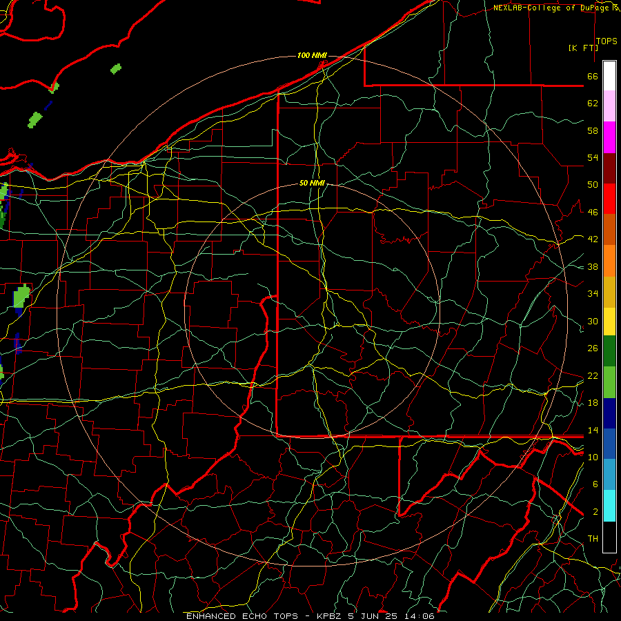621x621 pixels.
Task: Click the ENHANCED ECHO TOPS KPBZ caption
Action: (310, 616)
